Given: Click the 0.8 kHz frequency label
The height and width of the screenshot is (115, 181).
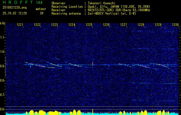Looking at the screenshot, I should click(2, 80).
